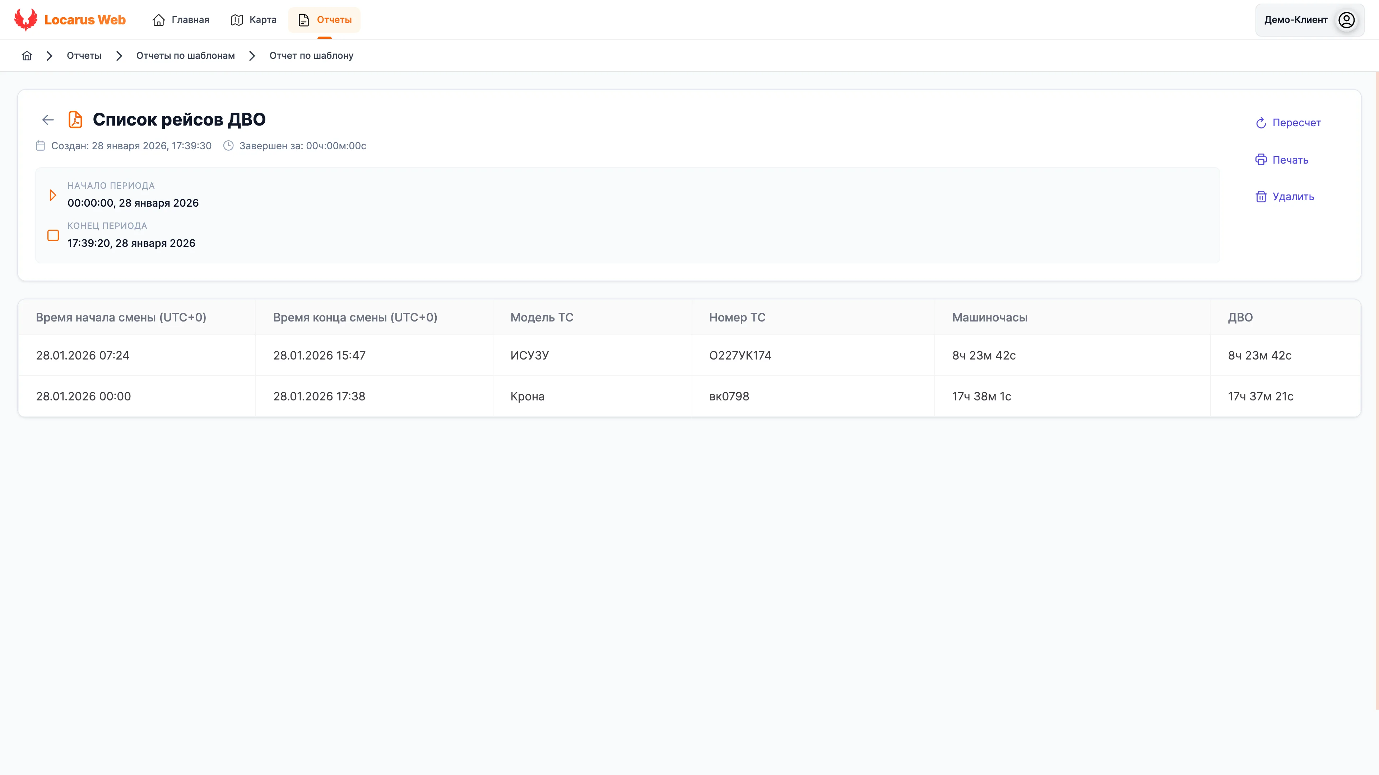1379x775 pixels.
Task: Click the Машиночасы column header
Action: click(989, 317)
